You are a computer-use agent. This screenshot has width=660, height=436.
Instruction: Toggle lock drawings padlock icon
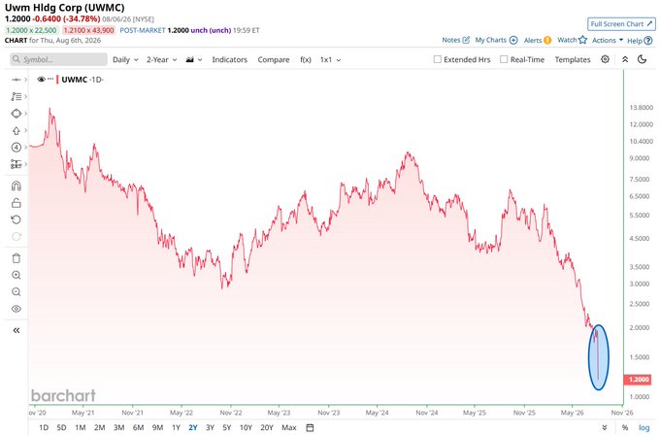[x=16, y=203]
